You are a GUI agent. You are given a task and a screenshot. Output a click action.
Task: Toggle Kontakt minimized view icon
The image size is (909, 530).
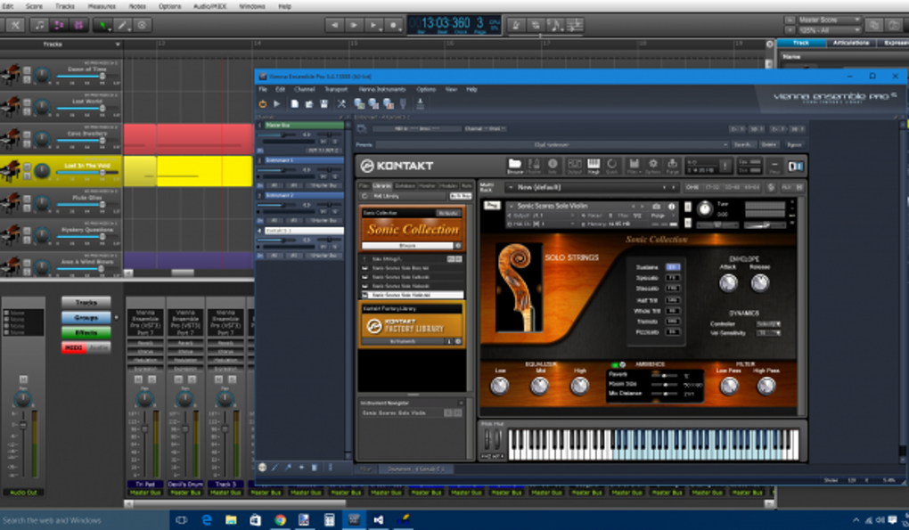click(774, 167)
